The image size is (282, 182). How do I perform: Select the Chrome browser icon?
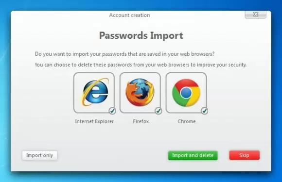tap(186, 93)
